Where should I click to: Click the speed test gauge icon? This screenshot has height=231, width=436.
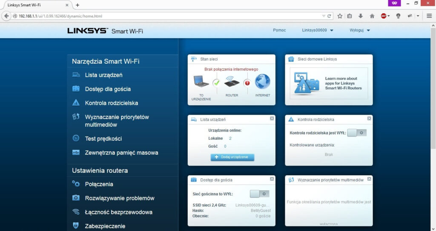[x=76, y=138]
